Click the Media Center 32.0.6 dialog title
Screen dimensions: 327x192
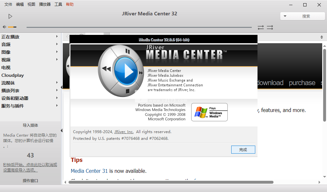tap(164, 40)
